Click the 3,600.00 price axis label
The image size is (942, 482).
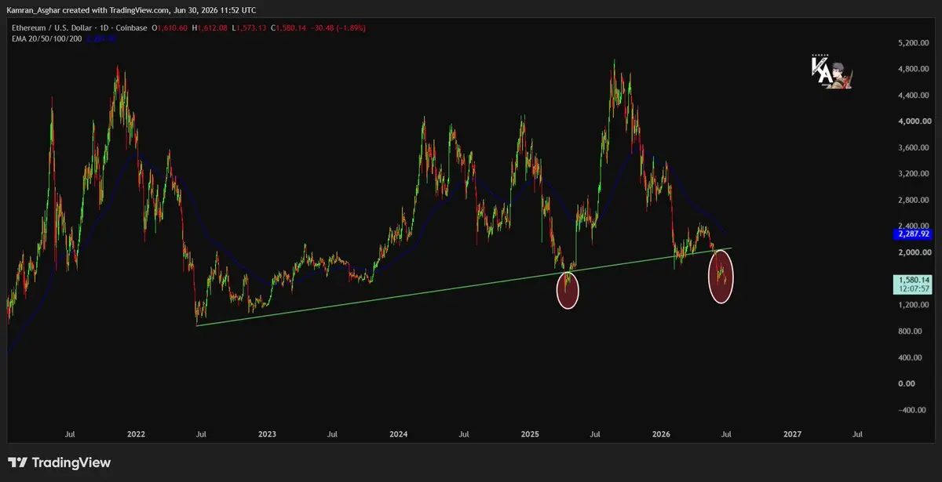(x=915, y=148)
